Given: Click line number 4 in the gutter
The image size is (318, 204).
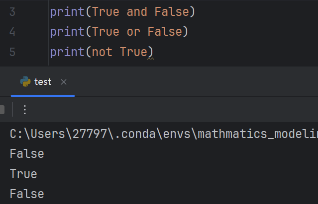Looking at the screenshot, I should [12, 32].
